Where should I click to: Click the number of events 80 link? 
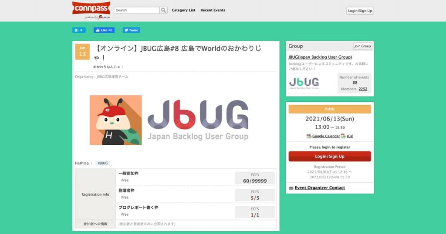click(x=355, y=82)
